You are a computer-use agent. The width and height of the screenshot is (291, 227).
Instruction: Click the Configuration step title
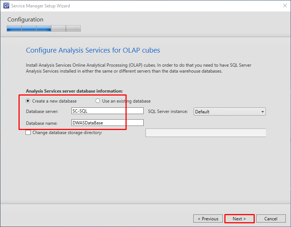25,20
